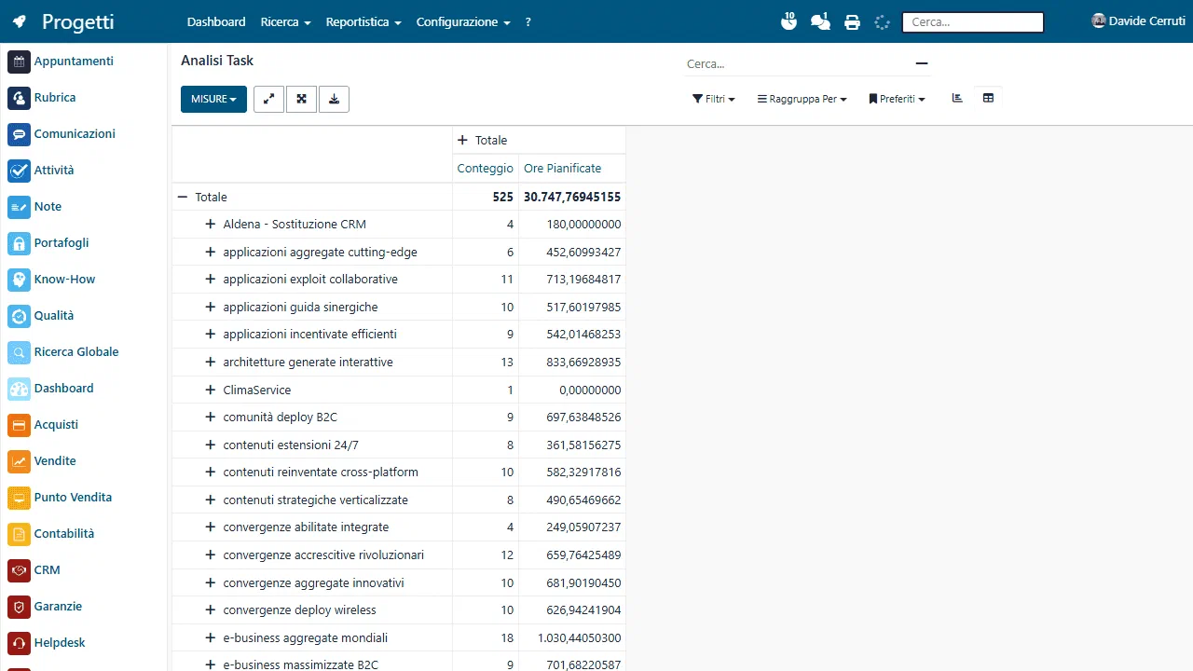Viewport: 1193px width, 671px height.
Task: Open the Qualità icon
Action: [x=20, y=316]
